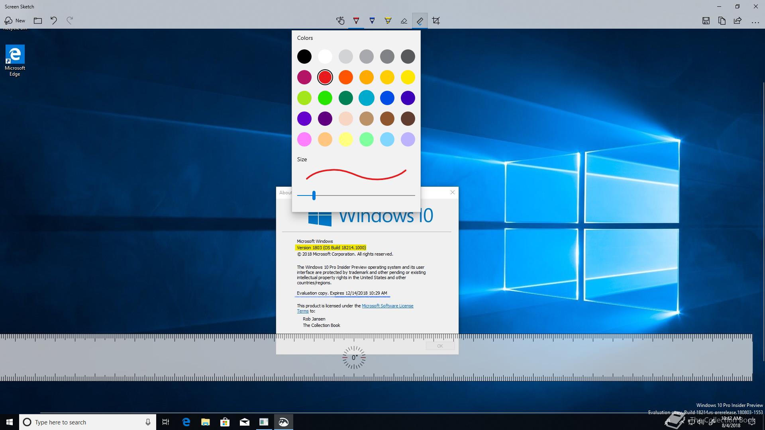Image resolution: width=765 pixels, height=430 pixels.
Task: Select the Touch Writing tool
Action: point(340,21)
